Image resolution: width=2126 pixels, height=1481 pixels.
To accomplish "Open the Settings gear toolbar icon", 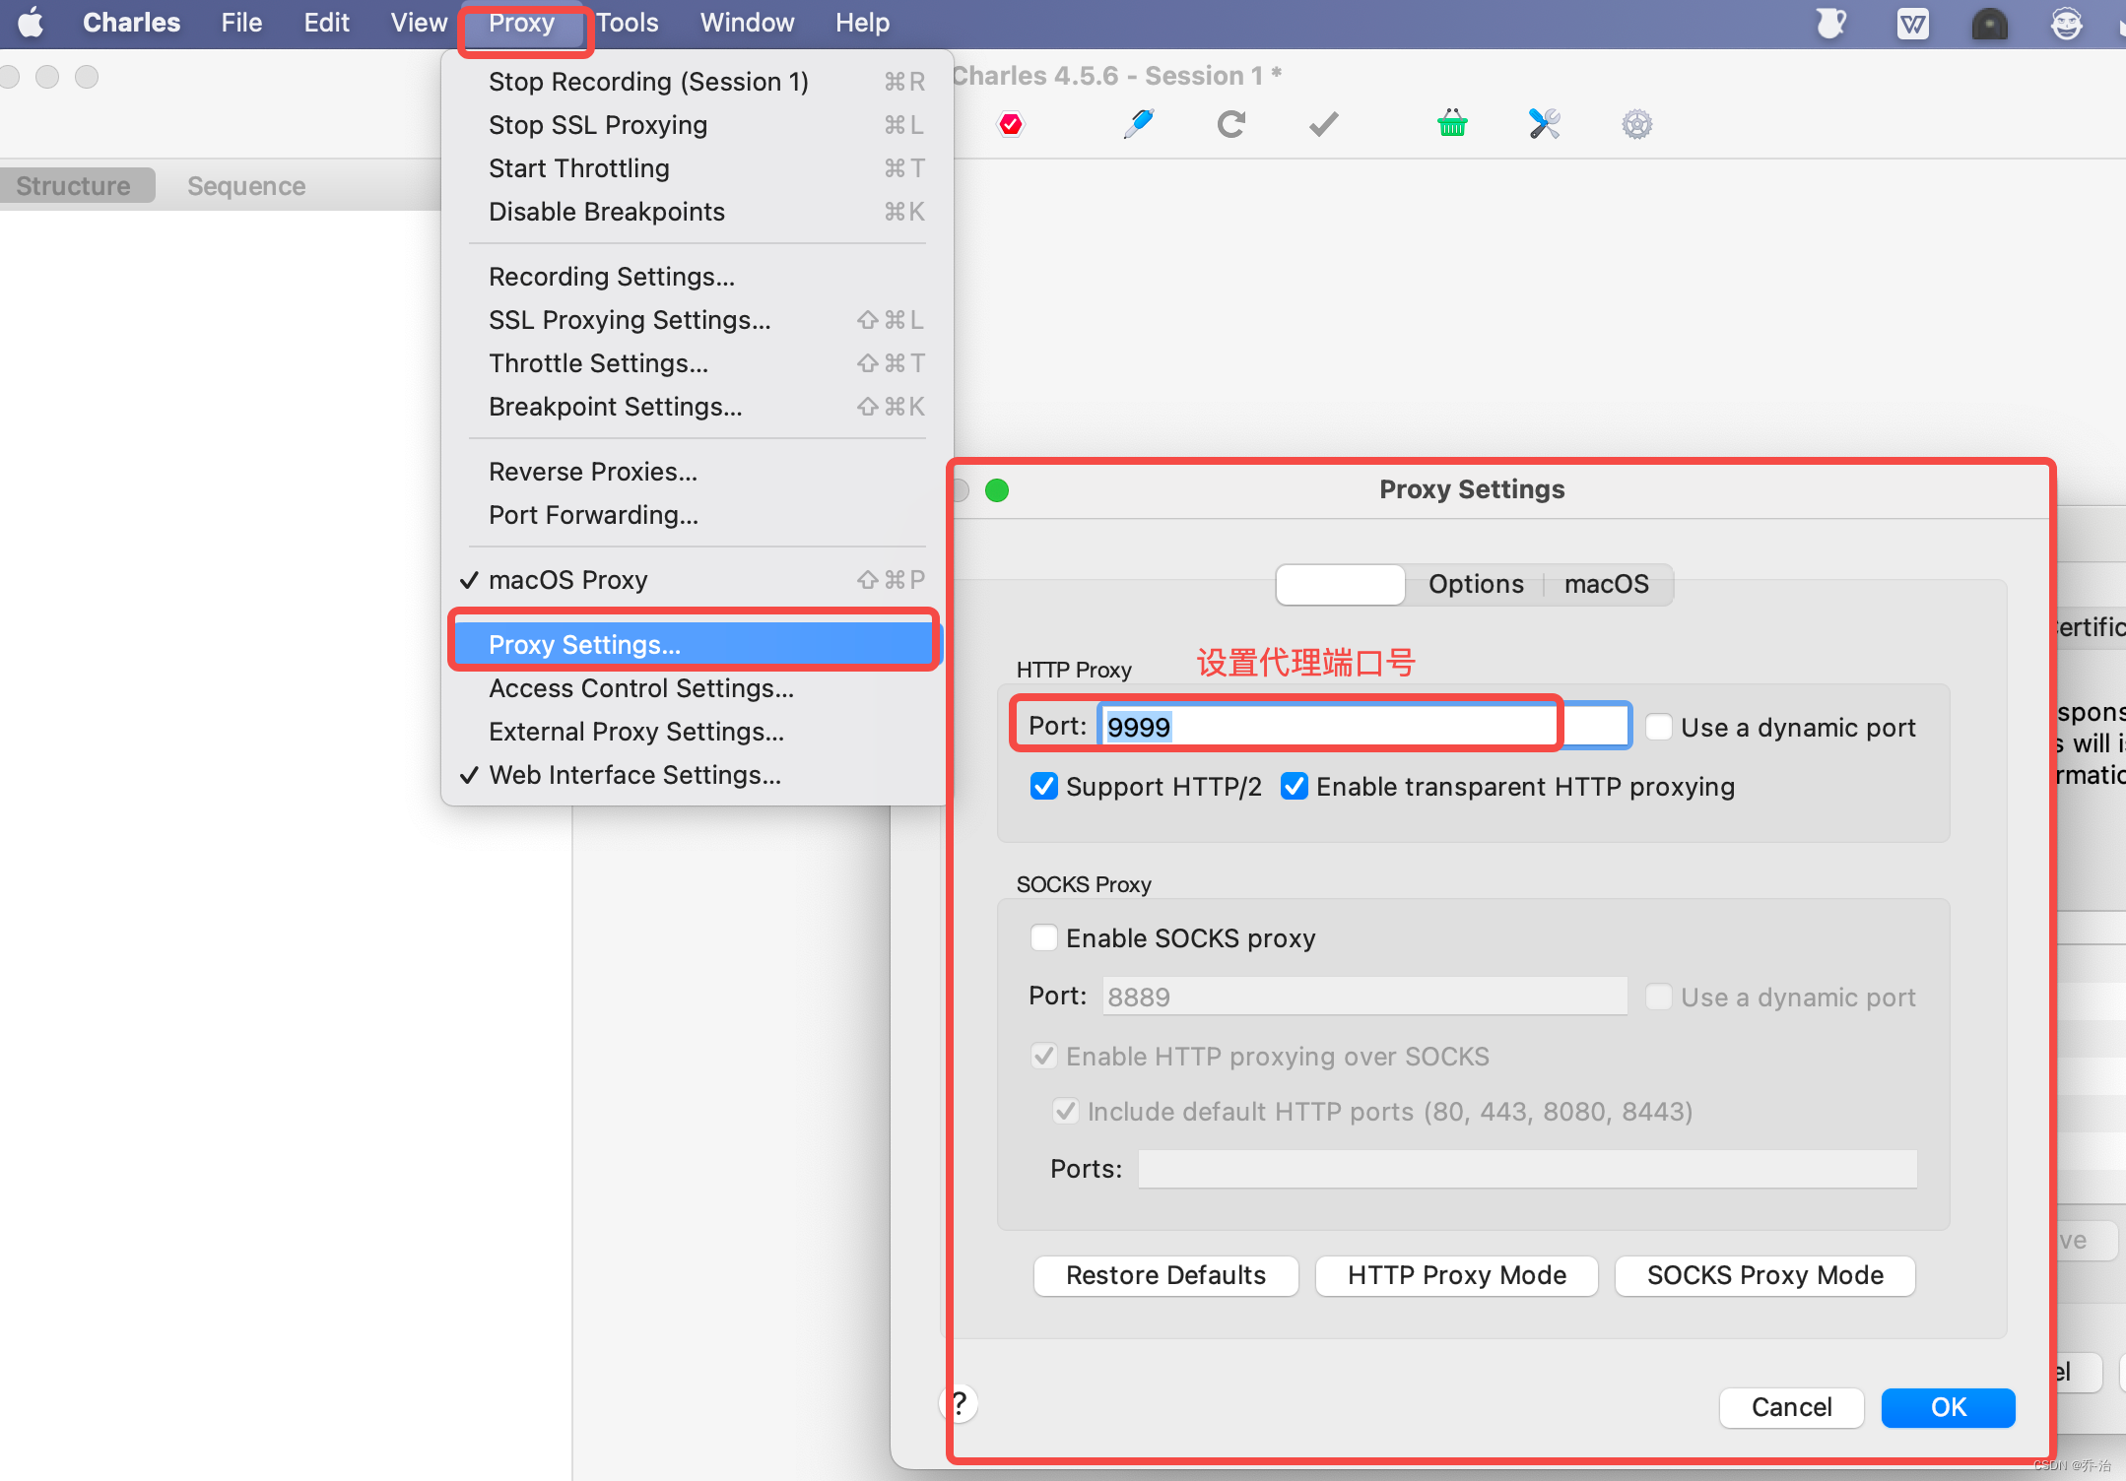I will pos(1636,124).
